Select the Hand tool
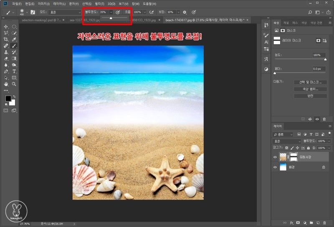Screen dimensions: 334x227 point(6,84)
